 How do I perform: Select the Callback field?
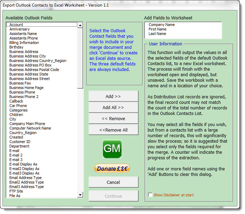point(42,101)
